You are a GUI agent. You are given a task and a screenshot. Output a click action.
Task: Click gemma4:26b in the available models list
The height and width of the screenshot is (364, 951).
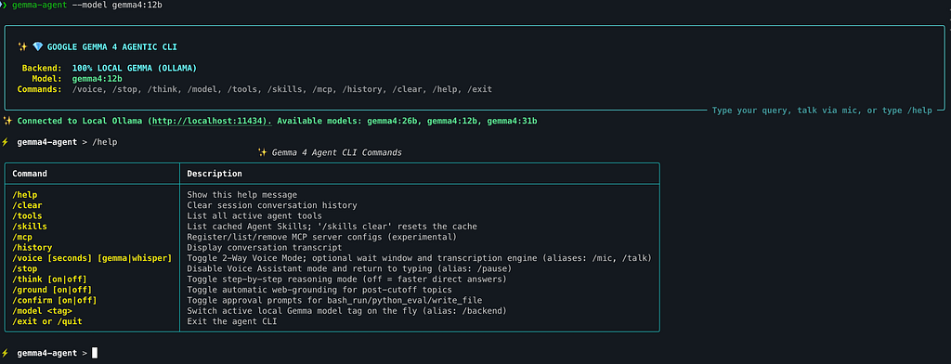click(392, 122)
